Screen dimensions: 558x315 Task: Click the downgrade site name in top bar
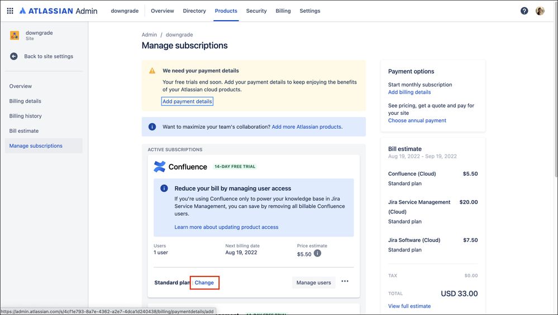[x=125, y=11]
